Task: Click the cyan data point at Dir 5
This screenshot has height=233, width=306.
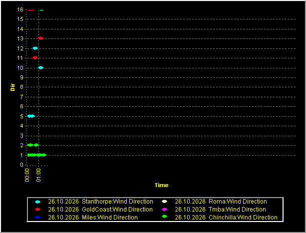Action: 31,116
